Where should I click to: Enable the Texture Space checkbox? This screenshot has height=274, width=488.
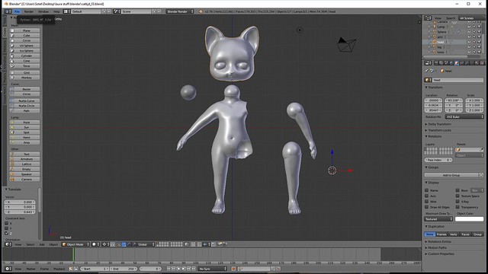click(x=457, y=196)
